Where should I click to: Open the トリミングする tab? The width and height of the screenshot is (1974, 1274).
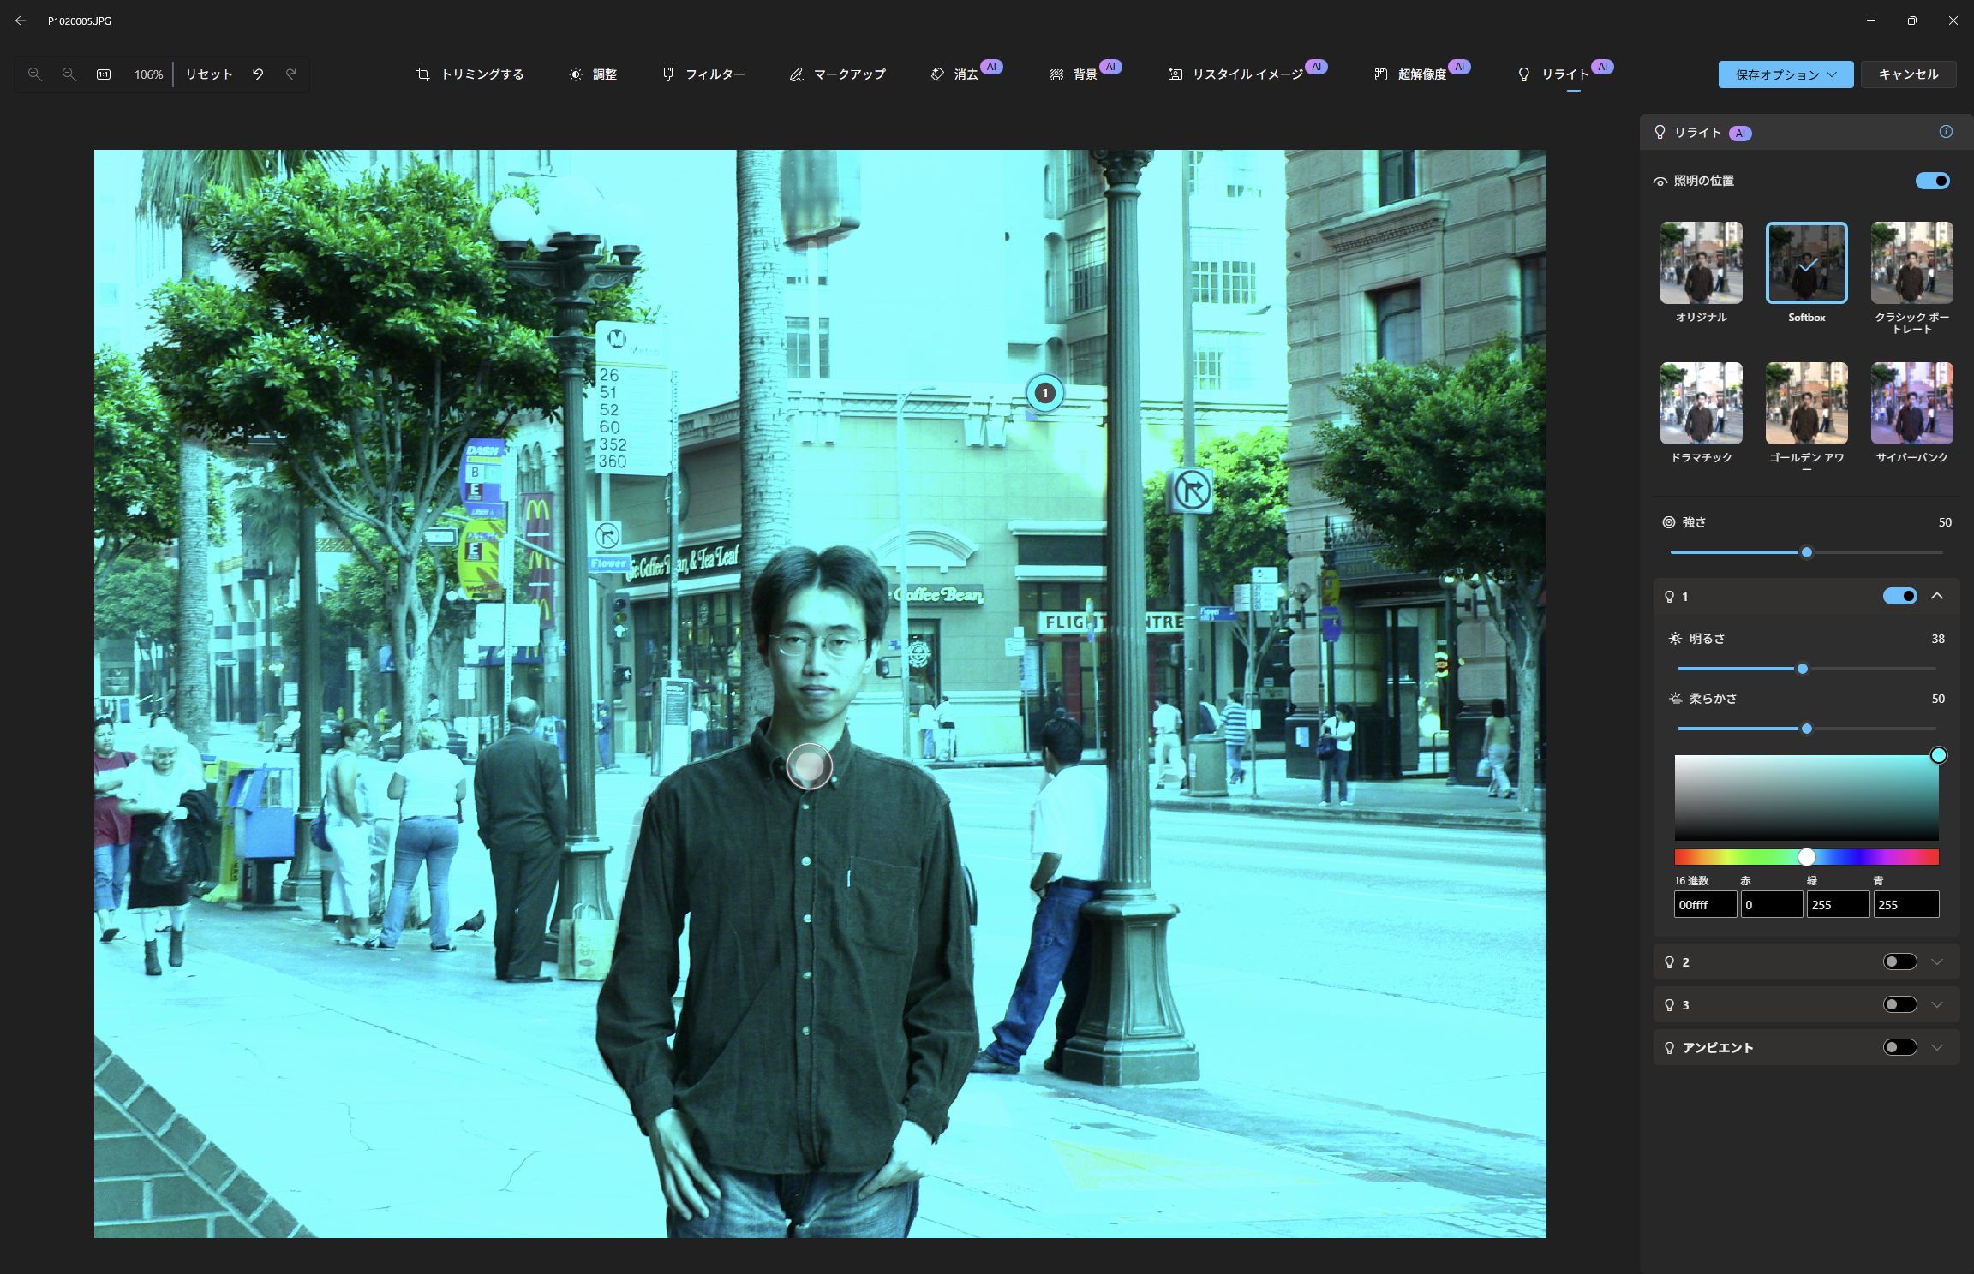[470, 74]
